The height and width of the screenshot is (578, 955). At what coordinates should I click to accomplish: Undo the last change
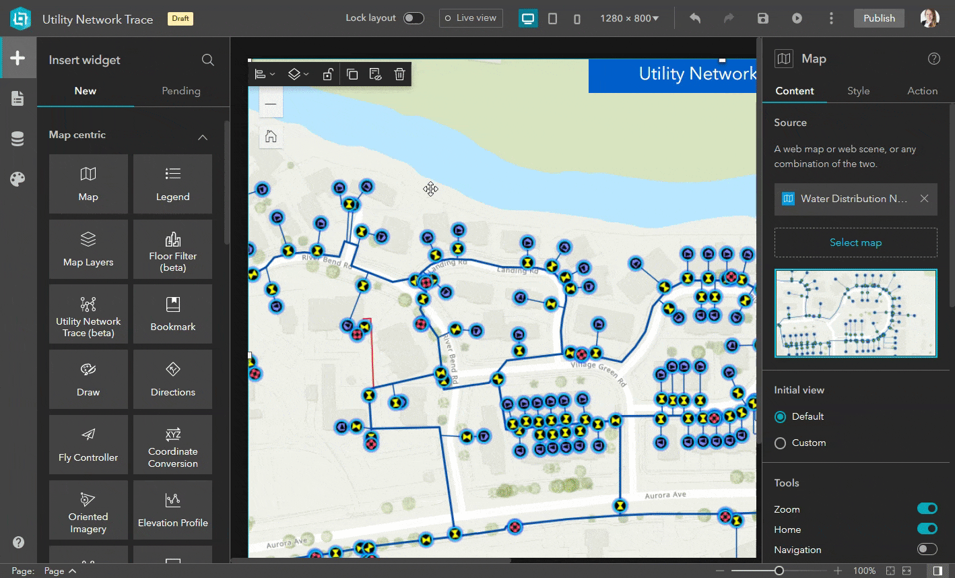pyautogui.click(x=694, y=18)
